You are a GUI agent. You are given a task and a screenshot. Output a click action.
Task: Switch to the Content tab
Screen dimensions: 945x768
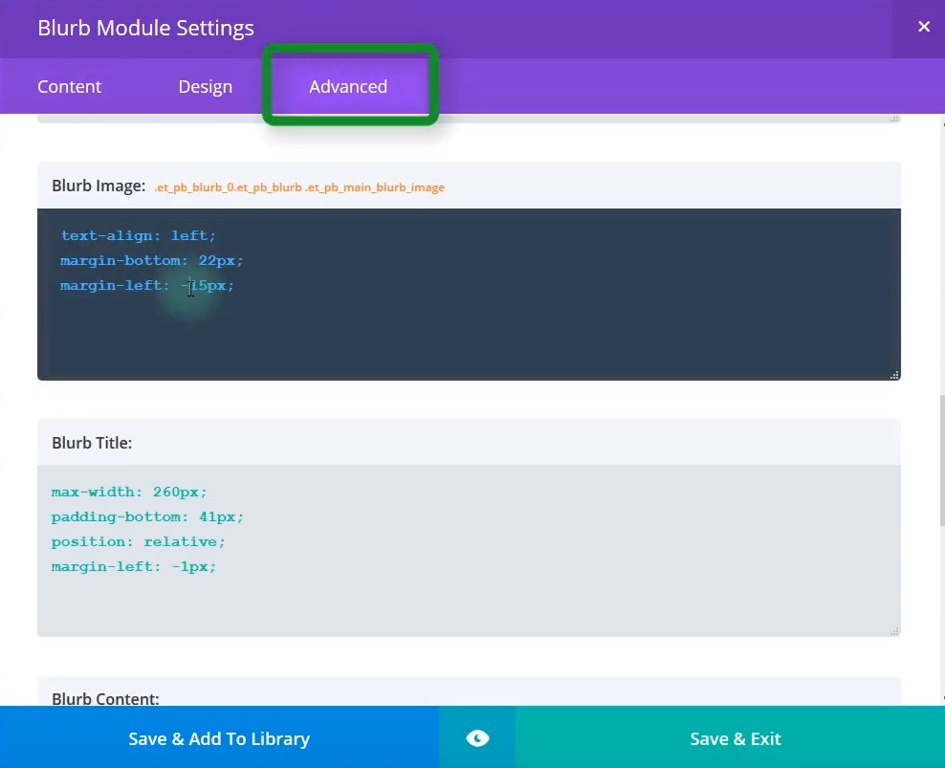pos(69,86)
